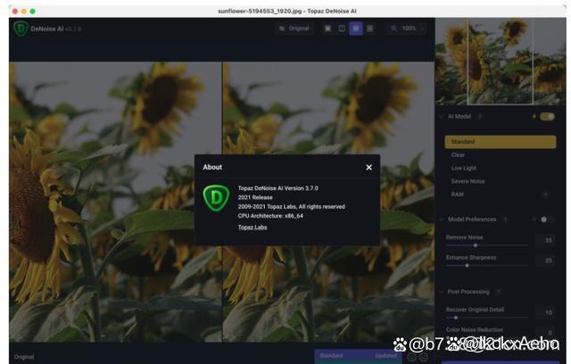This screenshot has height=364, width=571.
Task: Click the Color Noise Reduction value field
Action: 546,332
